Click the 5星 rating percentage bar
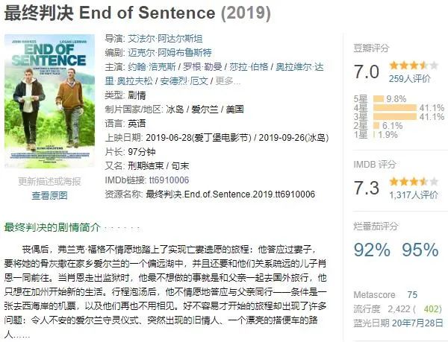Screen dimensions: 448x342 click(x=379, y=98)
